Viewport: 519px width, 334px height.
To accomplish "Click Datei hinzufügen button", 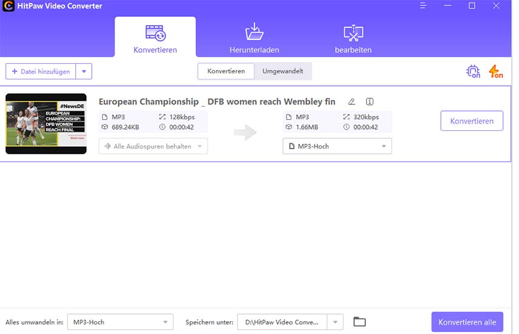I will [41, 72].
